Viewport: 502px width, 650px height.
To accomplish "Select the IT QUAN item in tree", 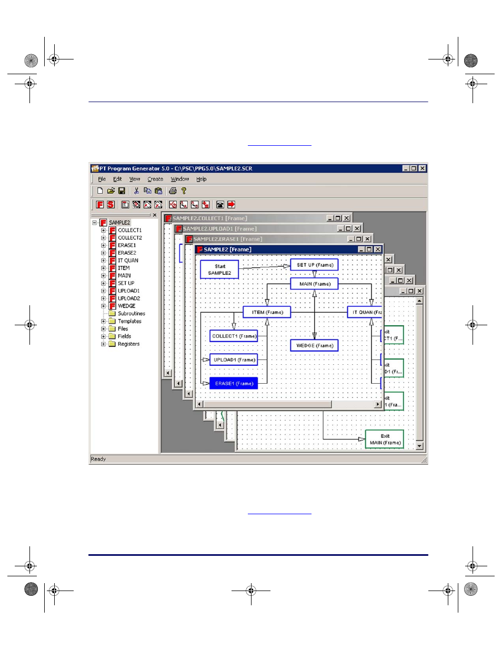I will [128, 261].
